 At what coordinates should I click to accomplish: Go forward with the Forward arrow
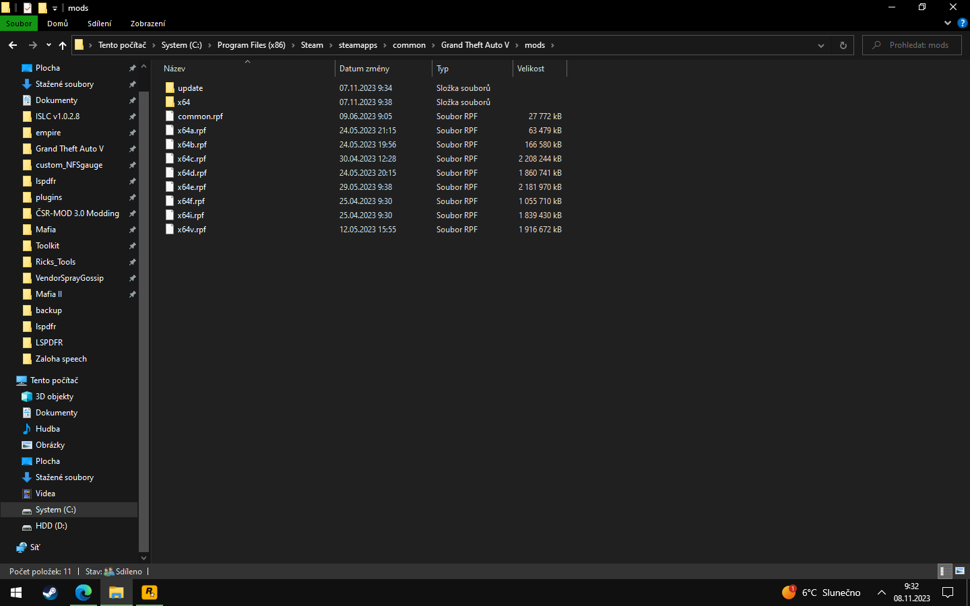[x=32, y=45]
